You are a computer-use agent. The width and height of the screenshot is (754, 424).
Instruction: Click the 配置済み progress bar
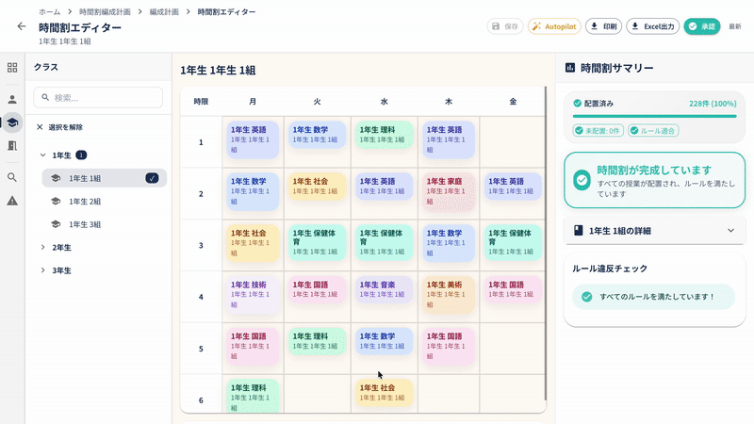pos(654,116)
